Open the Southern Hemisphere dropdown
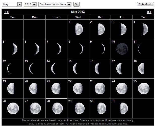 (x=55, y=5)
